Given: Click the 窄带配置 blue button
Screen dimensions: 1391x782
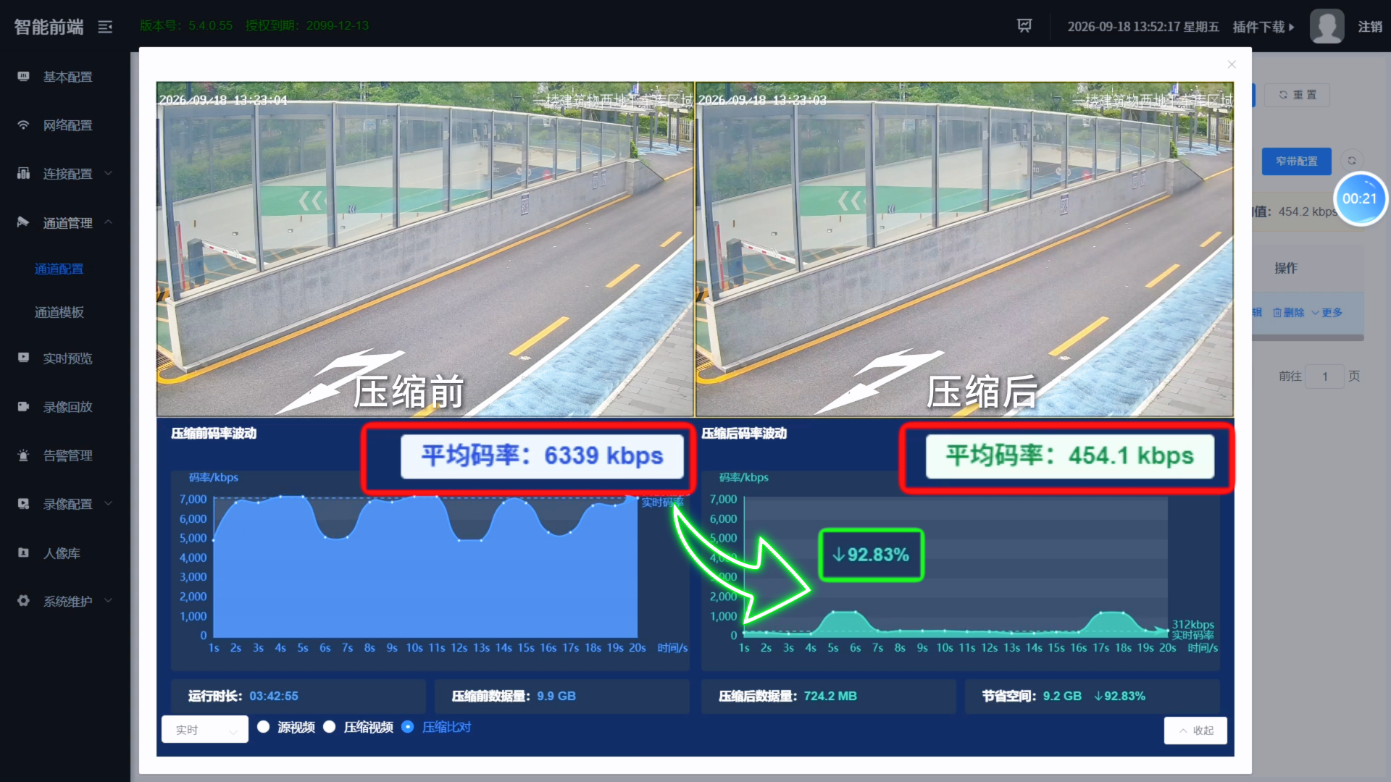Looking at the screenshot, I should click(x=1297, y=161).
